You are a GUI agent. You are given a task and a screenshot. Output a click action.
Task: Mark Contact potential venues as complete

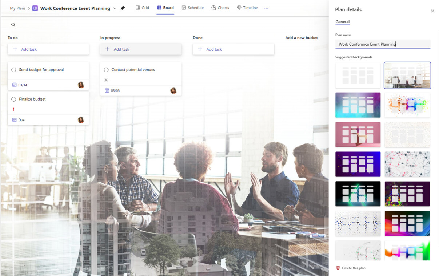106,70
